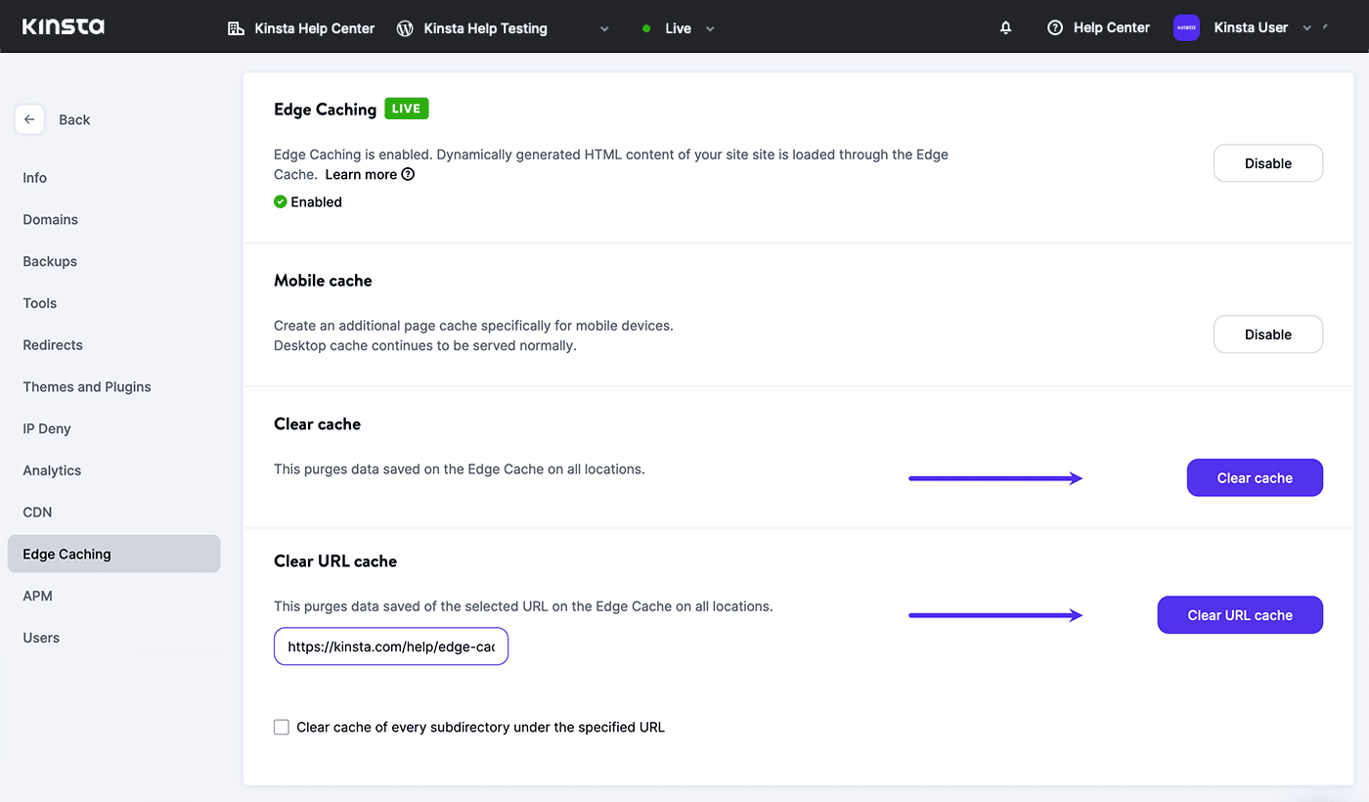Open the Analytics section
This screenshot has width=1369, height=802.
tap(51, 470)
